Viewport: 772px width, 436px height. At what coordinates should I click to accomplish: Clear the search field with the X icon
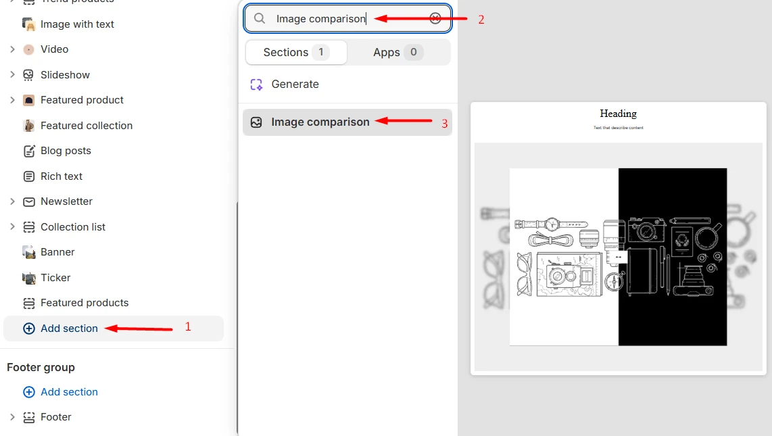[x=435, y=19]
